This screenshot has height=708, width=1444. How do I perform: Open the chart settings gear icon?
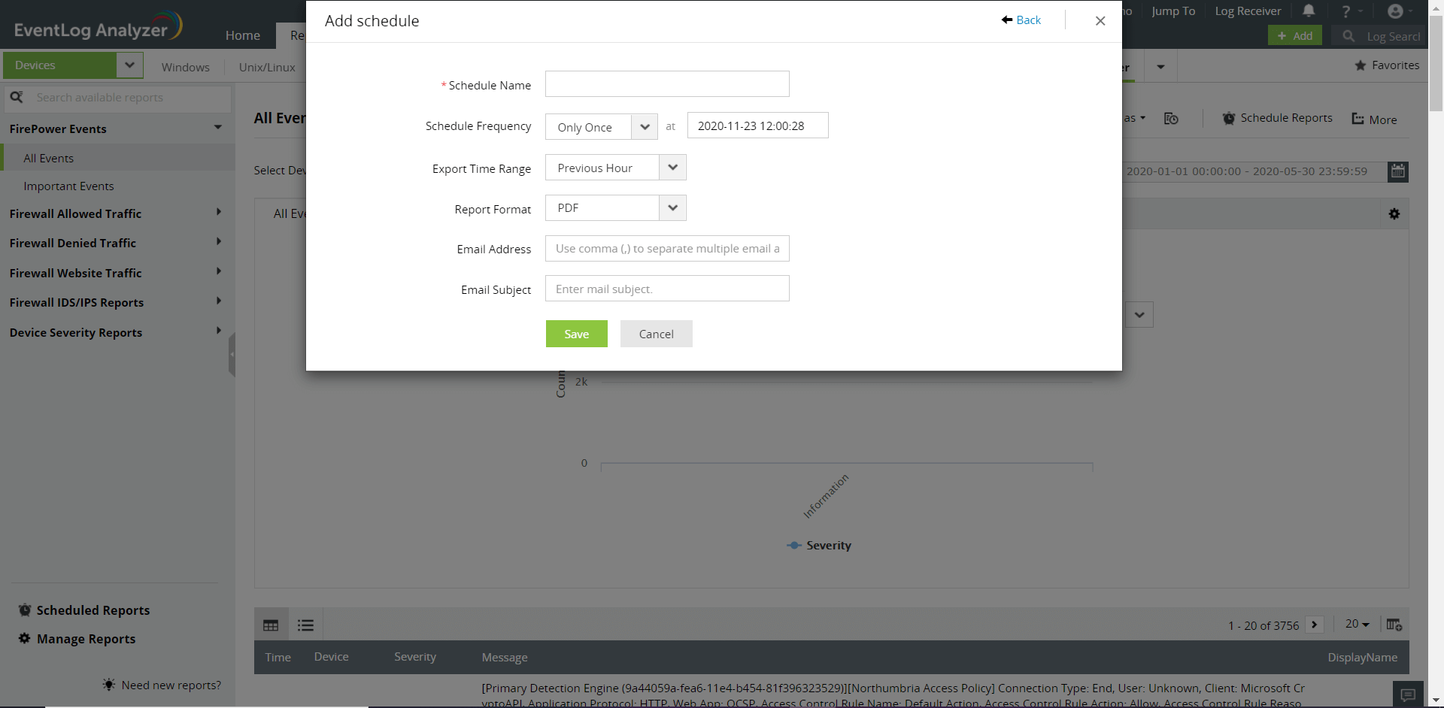[1394, 214]
